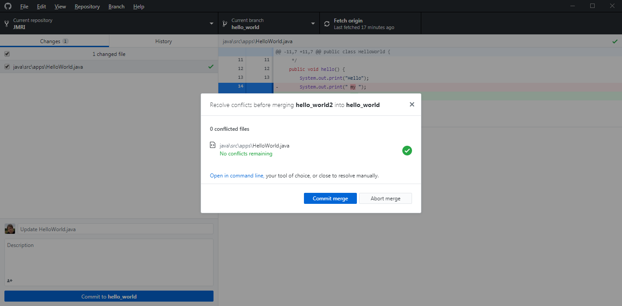
Task: Click the file icon beside HelloWorld.java in dialog
Action: pyautogui.click(x=213, y=145)
